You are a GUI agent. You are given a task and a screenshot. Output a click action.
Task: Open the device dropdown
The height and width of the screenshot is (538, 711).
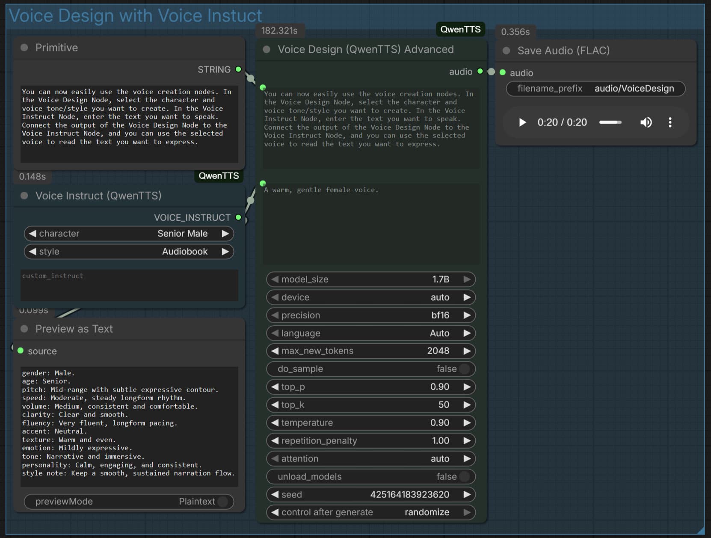(x=371, y=297)
